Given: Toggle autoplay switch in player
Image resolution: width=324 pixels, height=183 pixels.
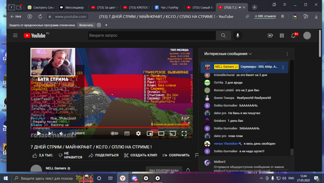Looking at the screenshot, I should coord(114,133).
